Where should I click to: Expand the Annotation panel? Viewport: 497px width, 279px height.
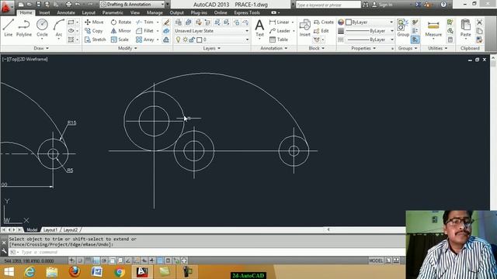(x=274, y=48)
